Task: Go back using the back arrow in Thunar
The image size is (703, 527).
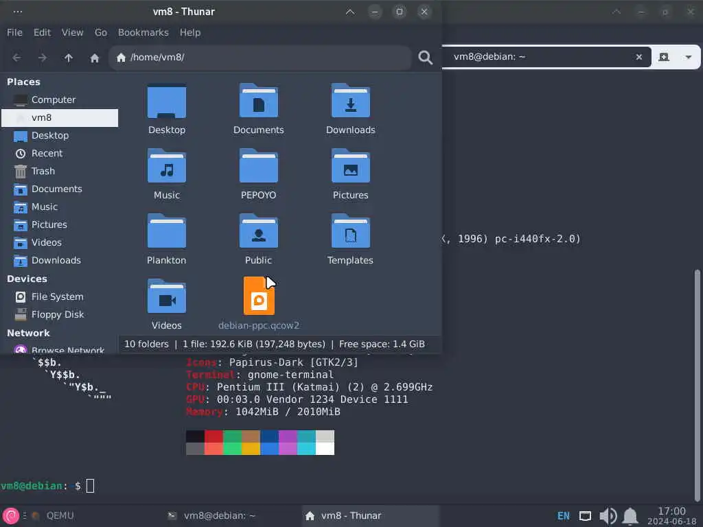Action: pyautogui.click(x=16, y=58)
